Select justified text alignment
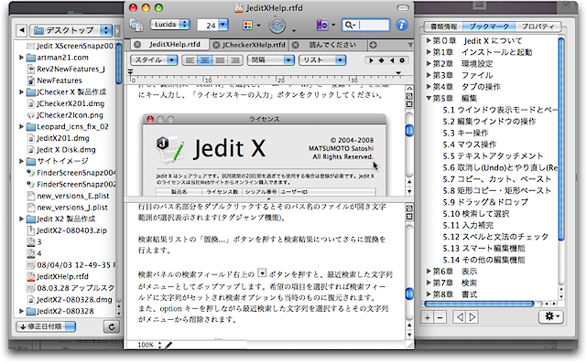This screenshot has width=586, height=363. click(x=220, y=60)
